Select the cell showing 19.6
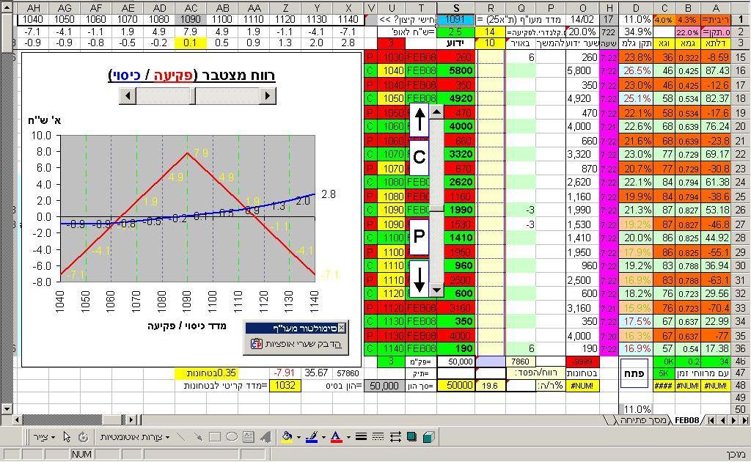This screenshot has height=462, width=751. (490, 386)
